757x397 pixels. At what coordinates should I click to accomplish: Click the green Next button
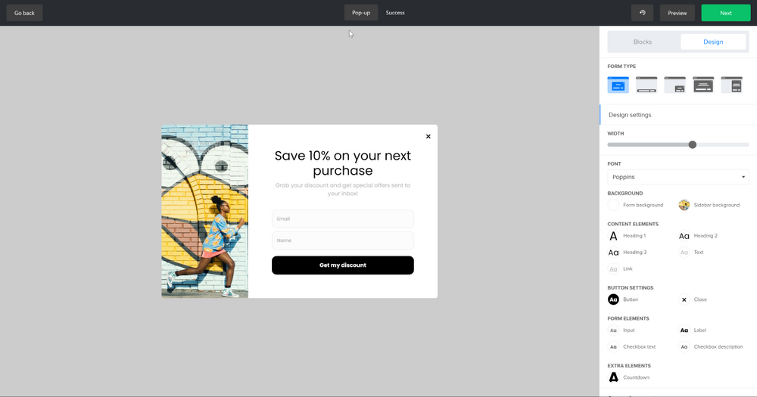coord(725,13)
